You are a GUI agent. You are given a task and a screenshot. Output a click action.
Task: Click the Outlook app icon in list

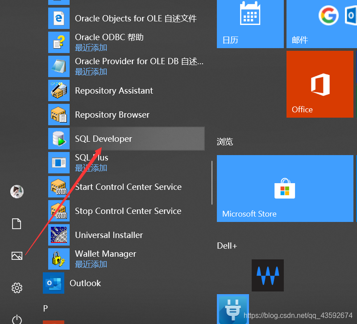pyautogui.click(x=54, y=283)
